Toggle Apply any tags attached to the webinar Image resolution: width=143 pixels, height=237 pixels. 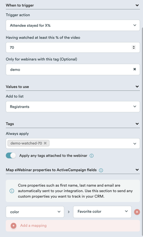[x=11, y=155]
